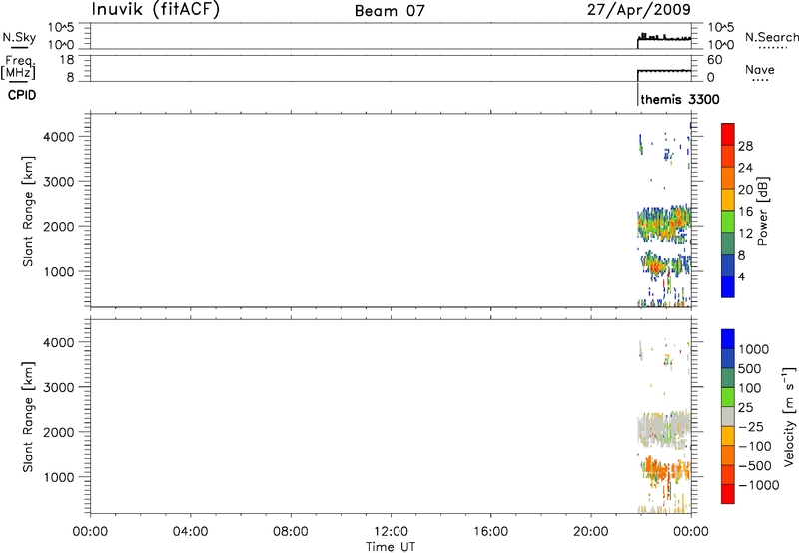799x553 pixels.
Task: Click the "Time UT" axis title
Action: (x=391, y=547)
